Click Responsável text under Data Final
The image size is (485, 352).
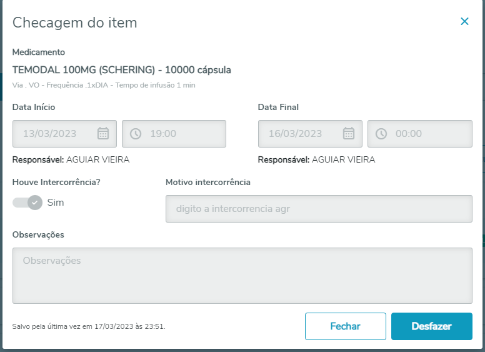click(x=316, y=159)
